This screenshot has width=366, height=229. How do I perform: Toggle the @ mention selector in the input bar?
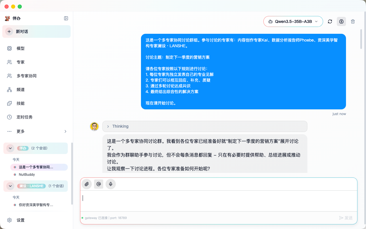[99, 184]
